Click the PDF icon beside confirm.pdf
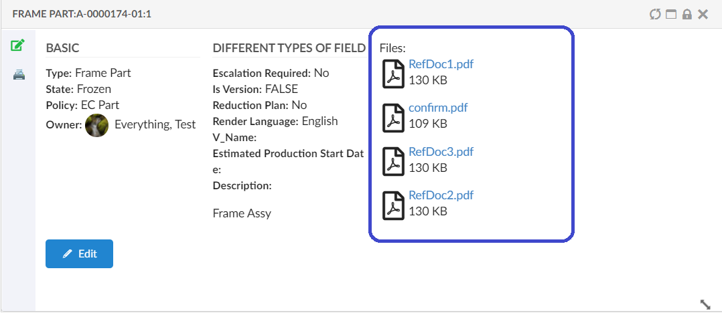 [x=393, y=117]
